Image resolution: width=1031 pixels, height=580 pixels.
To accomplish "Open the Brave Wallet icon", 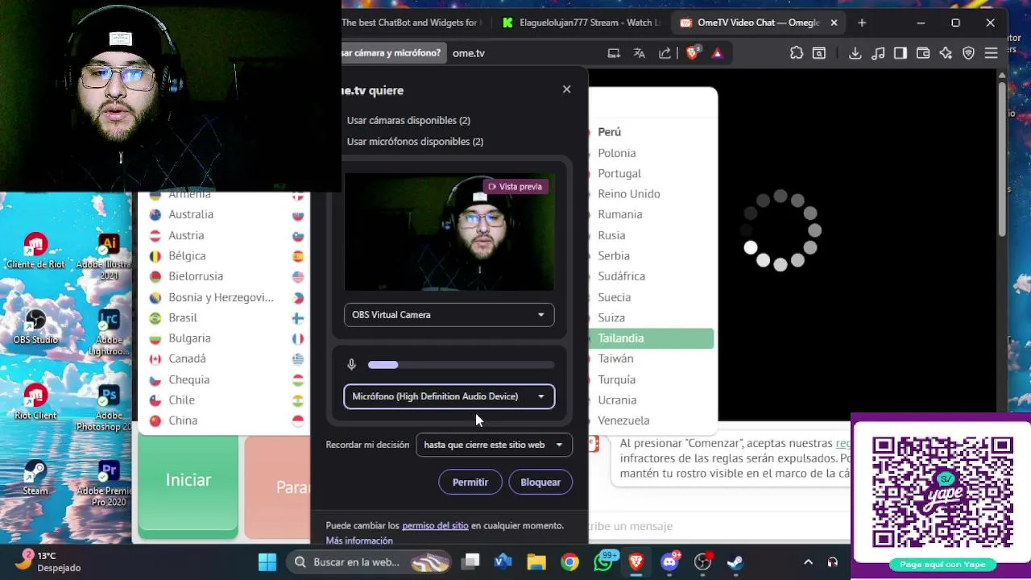I will (923, 53).
